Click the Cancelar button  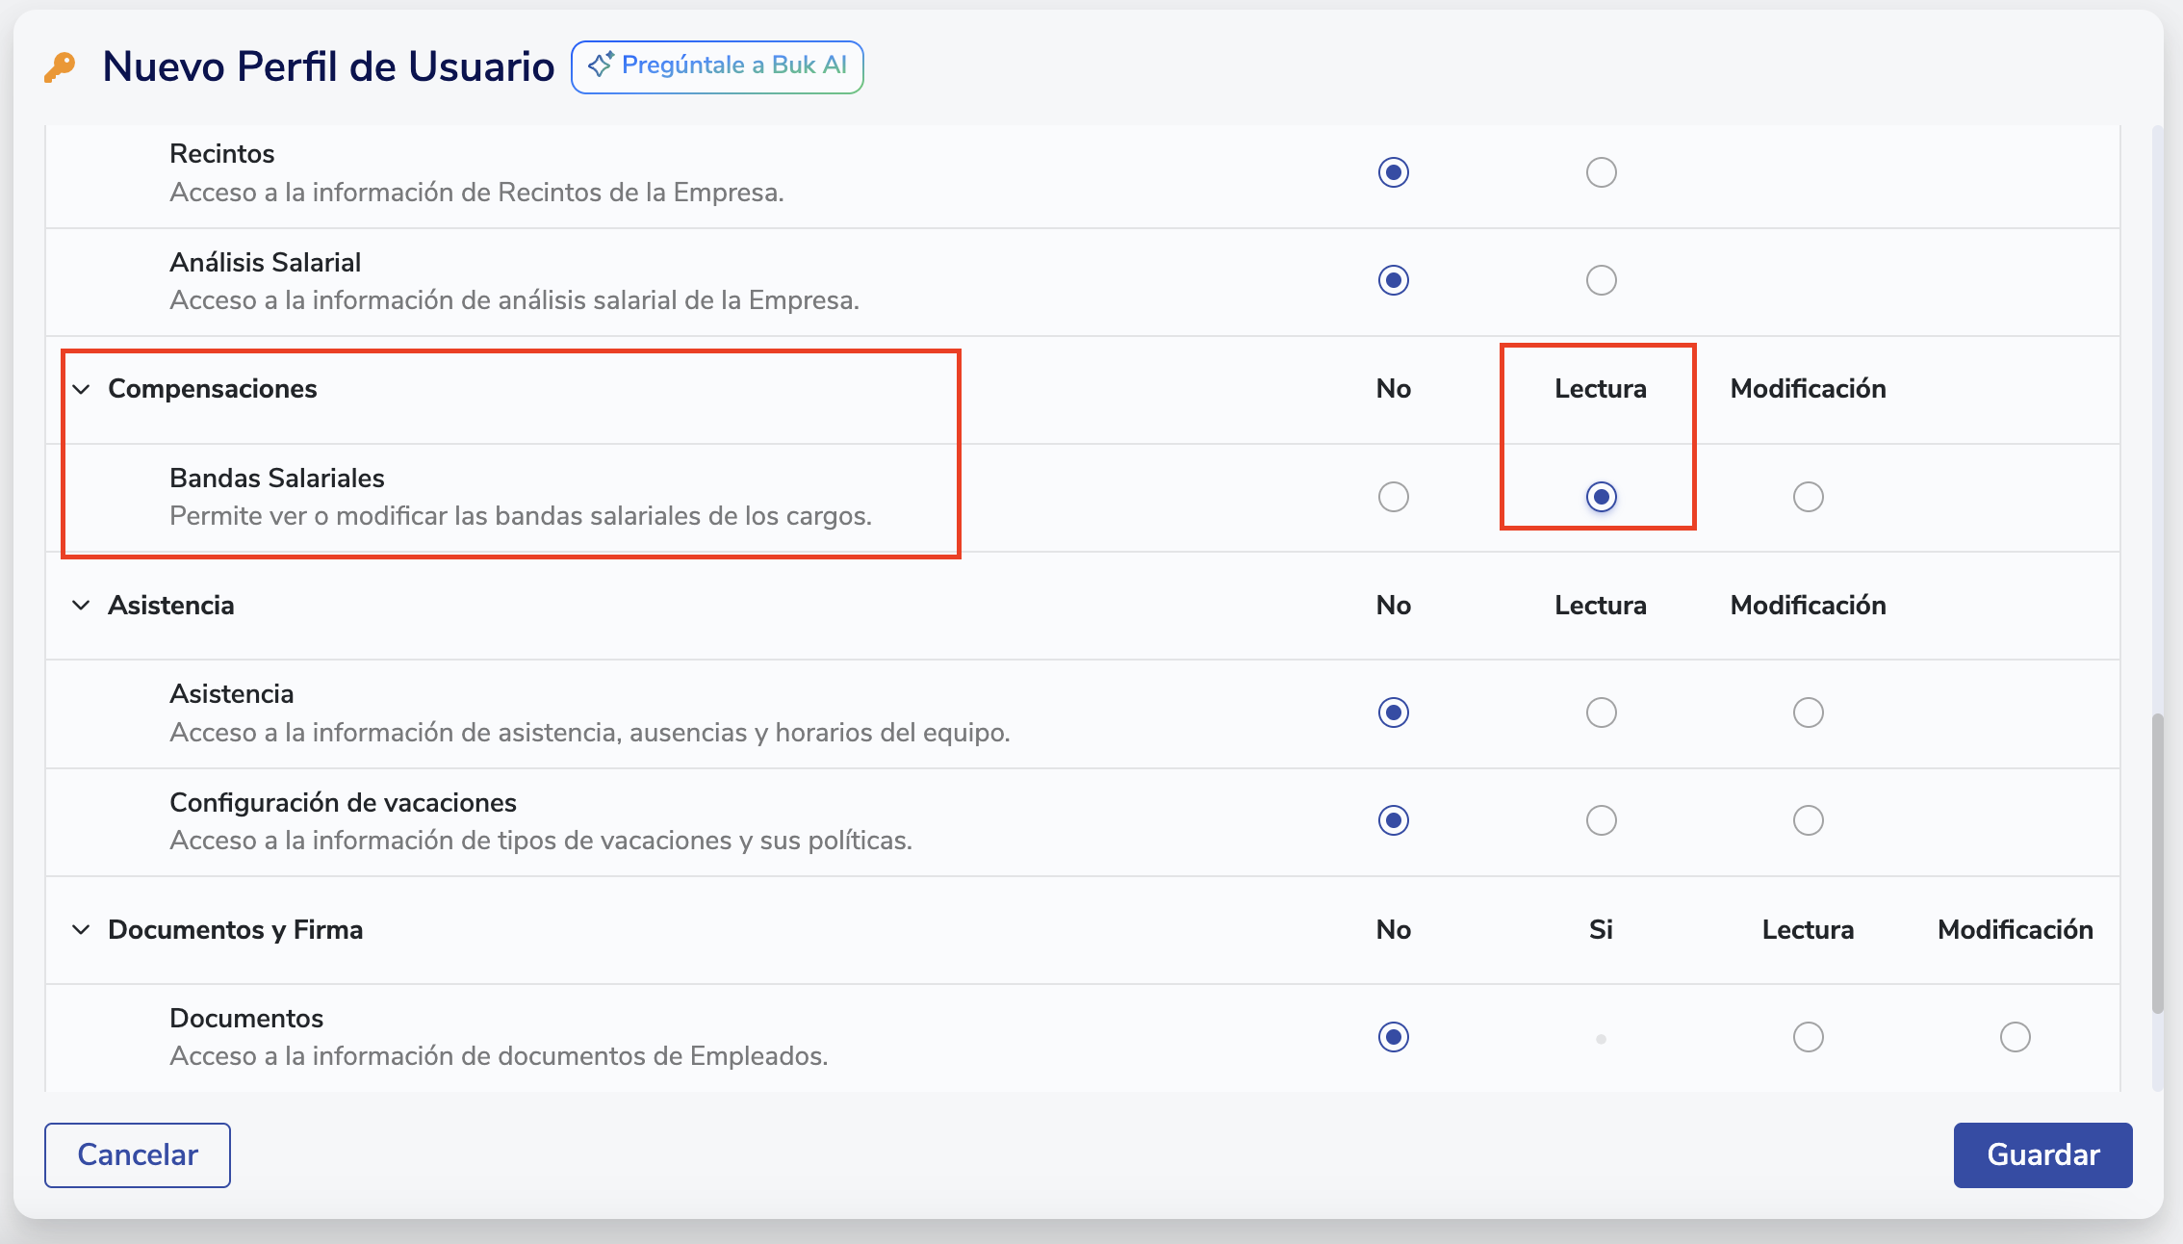(x=138, y=1154)
